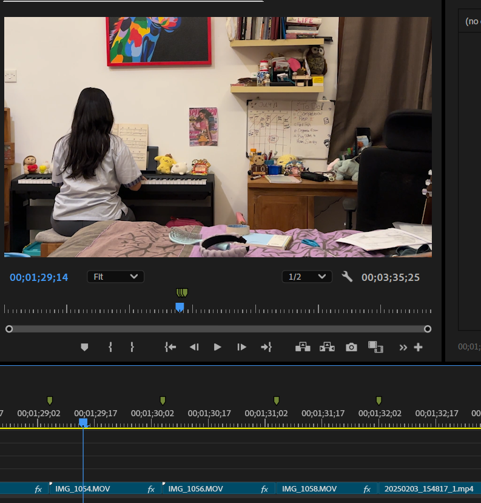This screenshot has height=503, width=481.
Task: Step forward one frame
Action: tap(241, 347)
